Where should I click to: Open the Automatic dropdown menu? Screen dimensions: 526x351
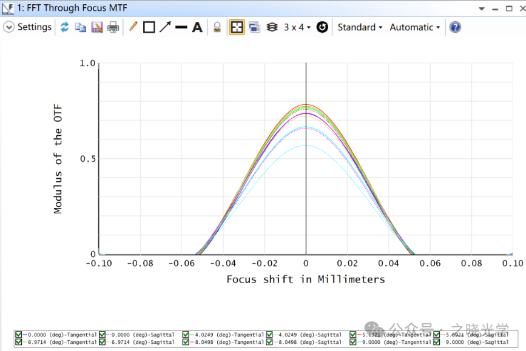pyautogui.click(x=414, y=27)
